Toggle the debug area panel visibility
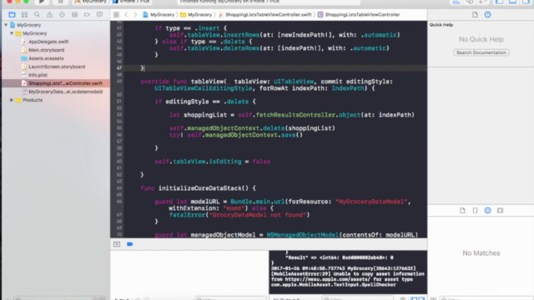The height and width of the screenshot is (300, 534). pos(512,2)
